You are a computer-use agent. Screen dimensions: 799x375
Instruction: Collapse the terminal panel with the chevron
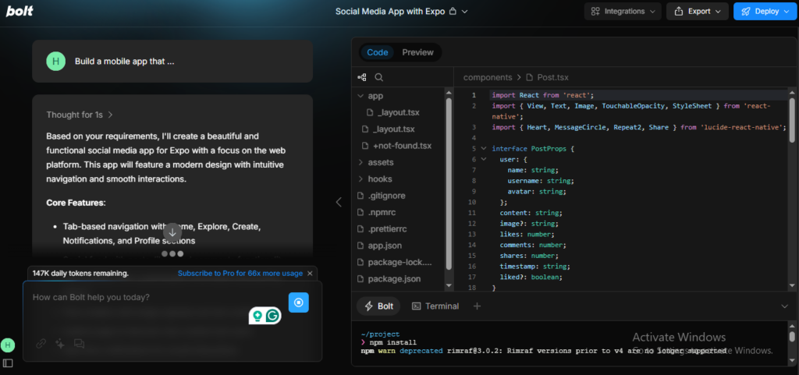(x=784, y=306)
